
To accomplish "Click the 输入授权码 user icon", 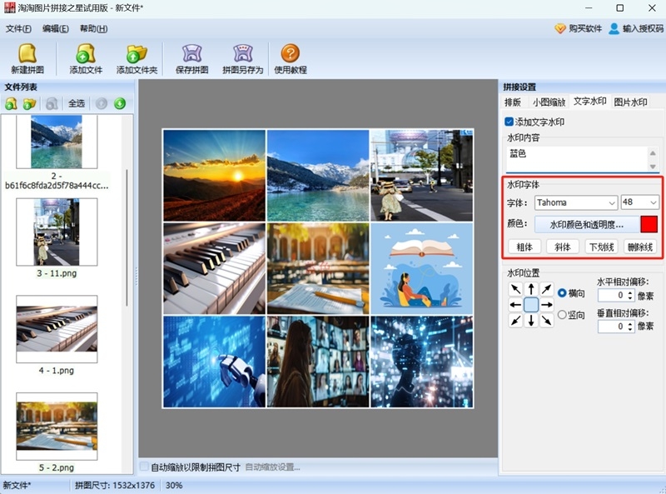I will (x=614, y=28).
